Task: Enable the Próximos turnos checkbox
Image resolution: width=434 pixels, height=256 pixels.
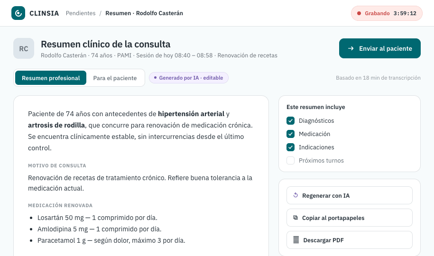Action: tap(290, 161)
